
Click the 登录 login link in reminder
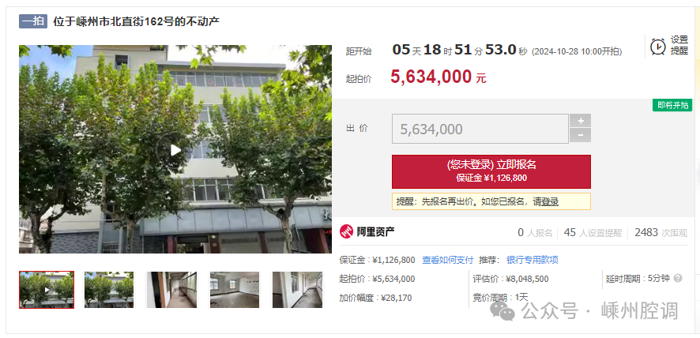(550, 201)
